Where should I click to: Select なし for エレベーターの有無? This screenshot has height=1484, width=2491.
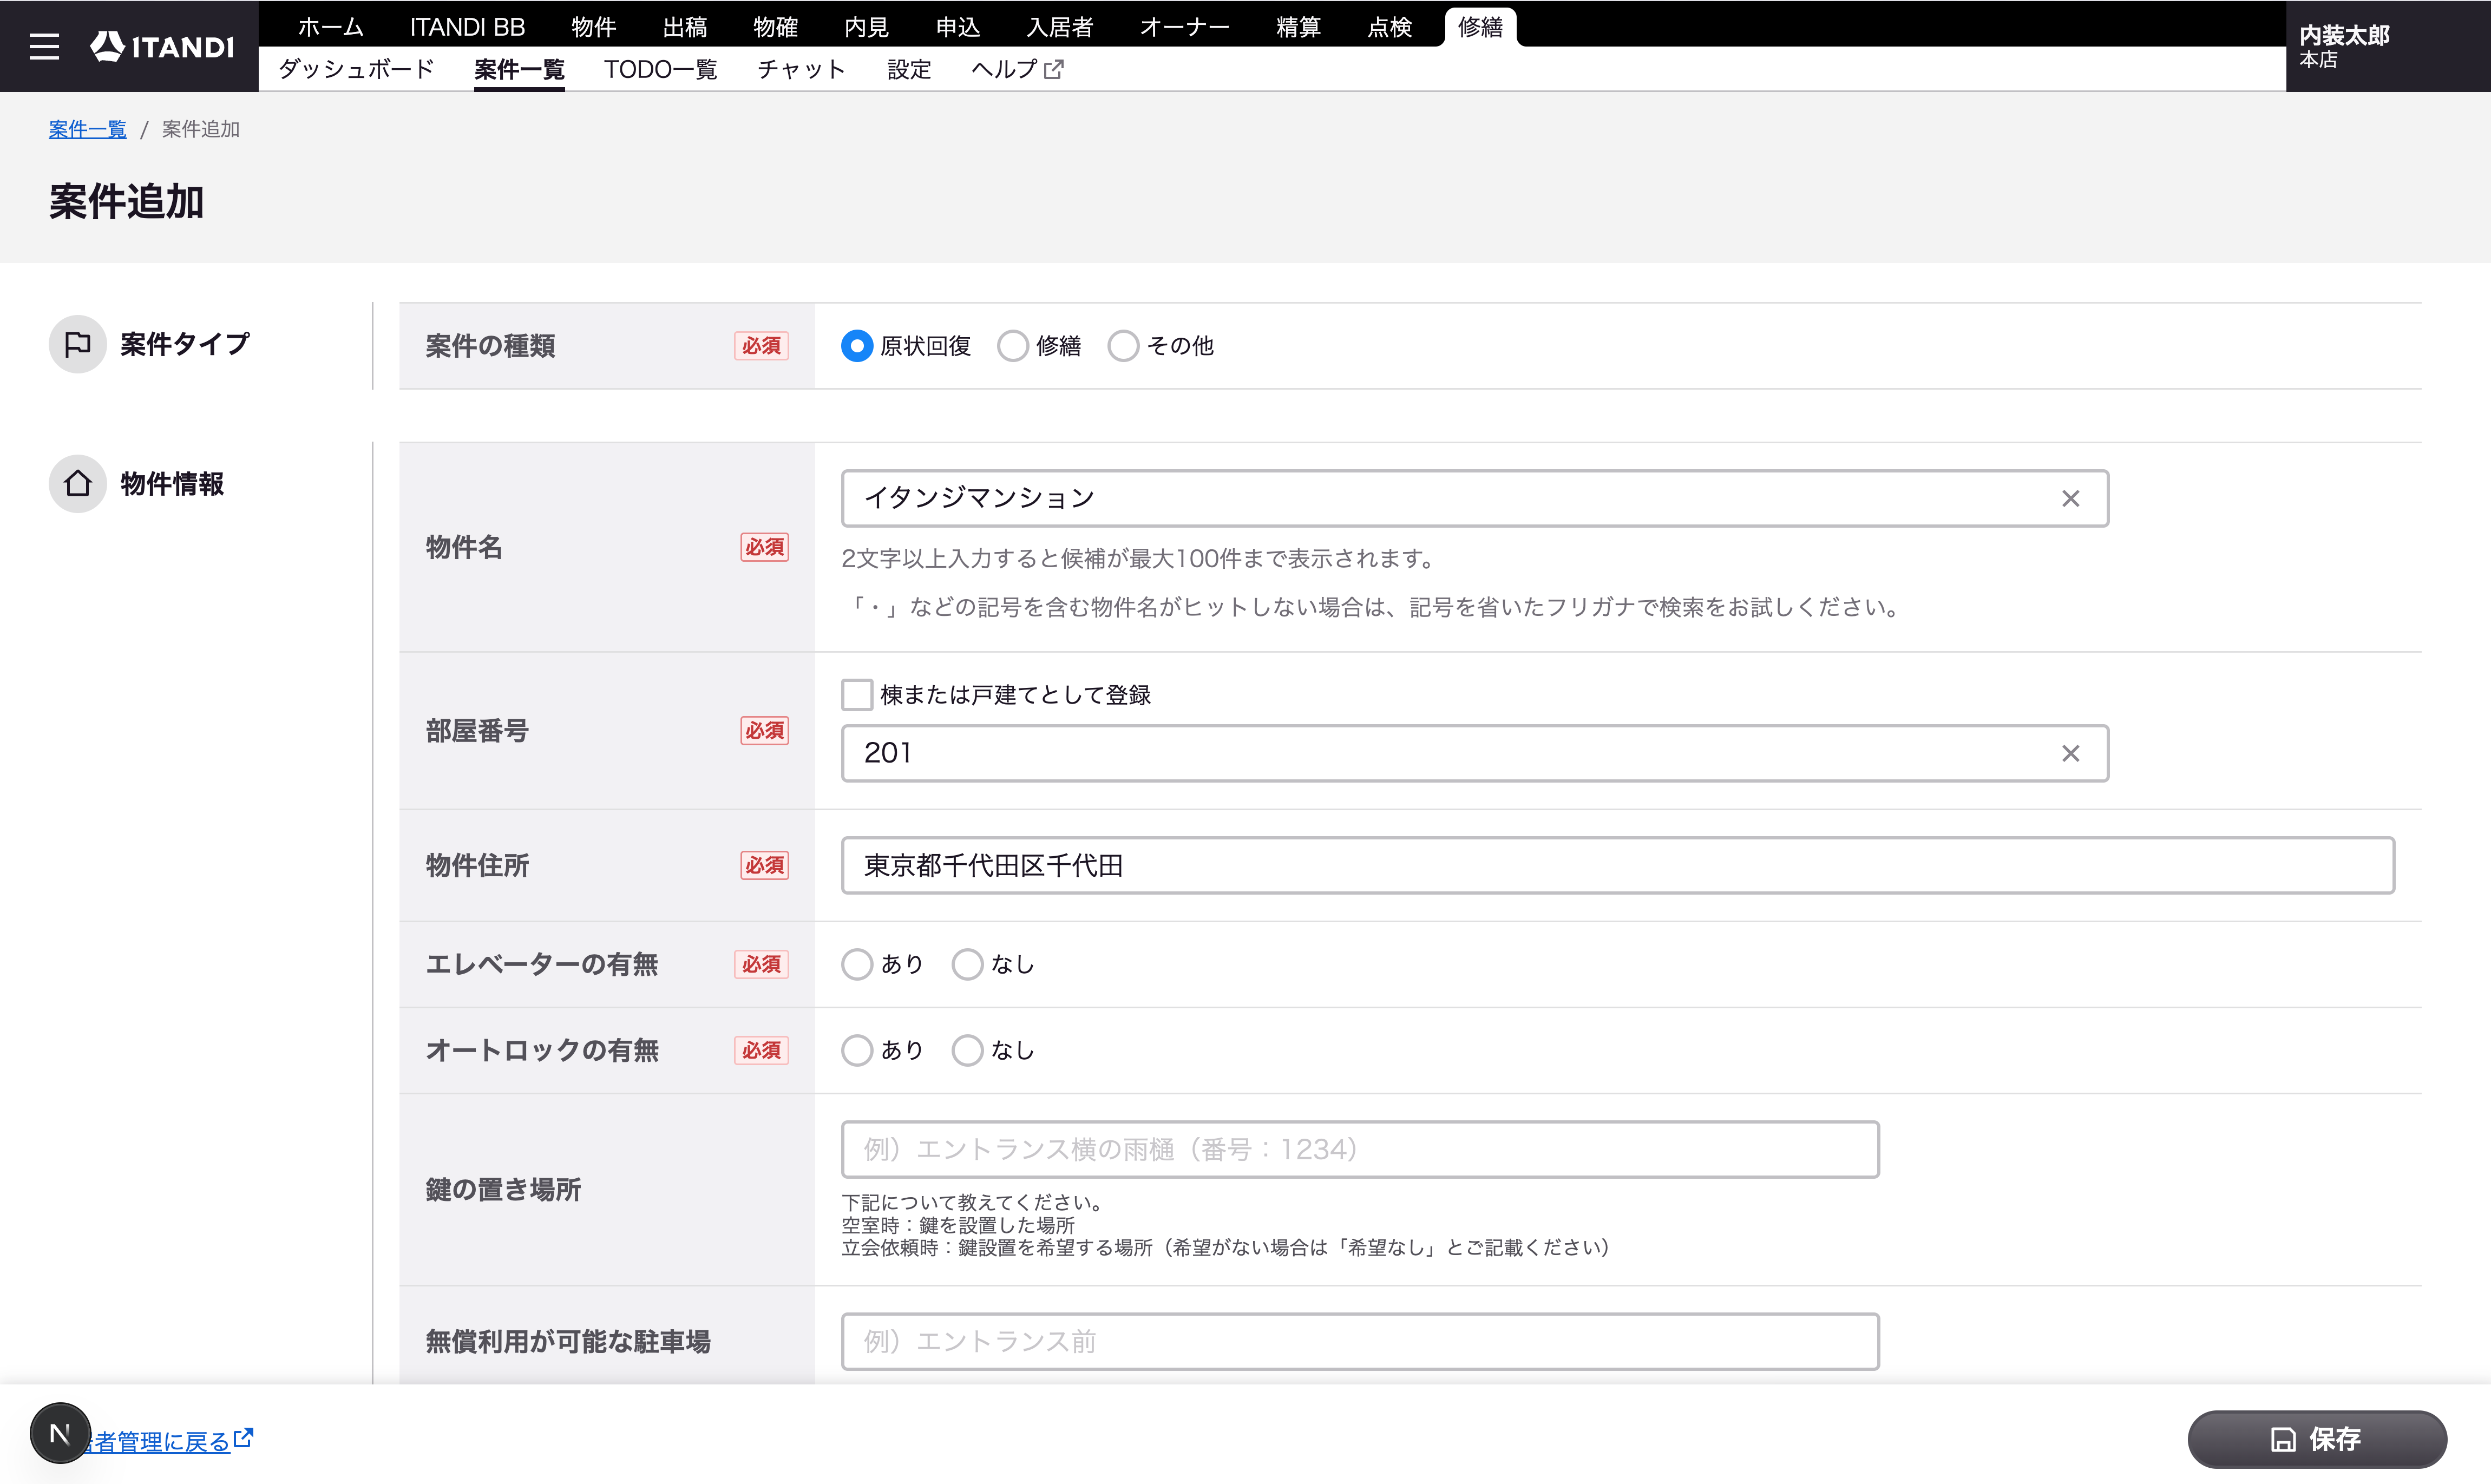[x=967, y=964]
